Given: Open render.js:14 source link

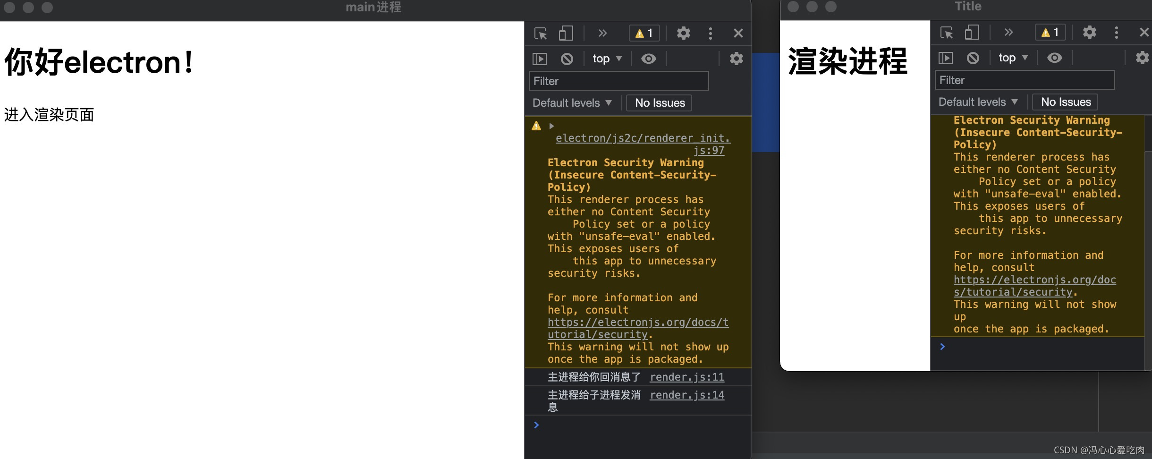Looking at the screenshot, I should pyautogui.click(x=687, y=395).
